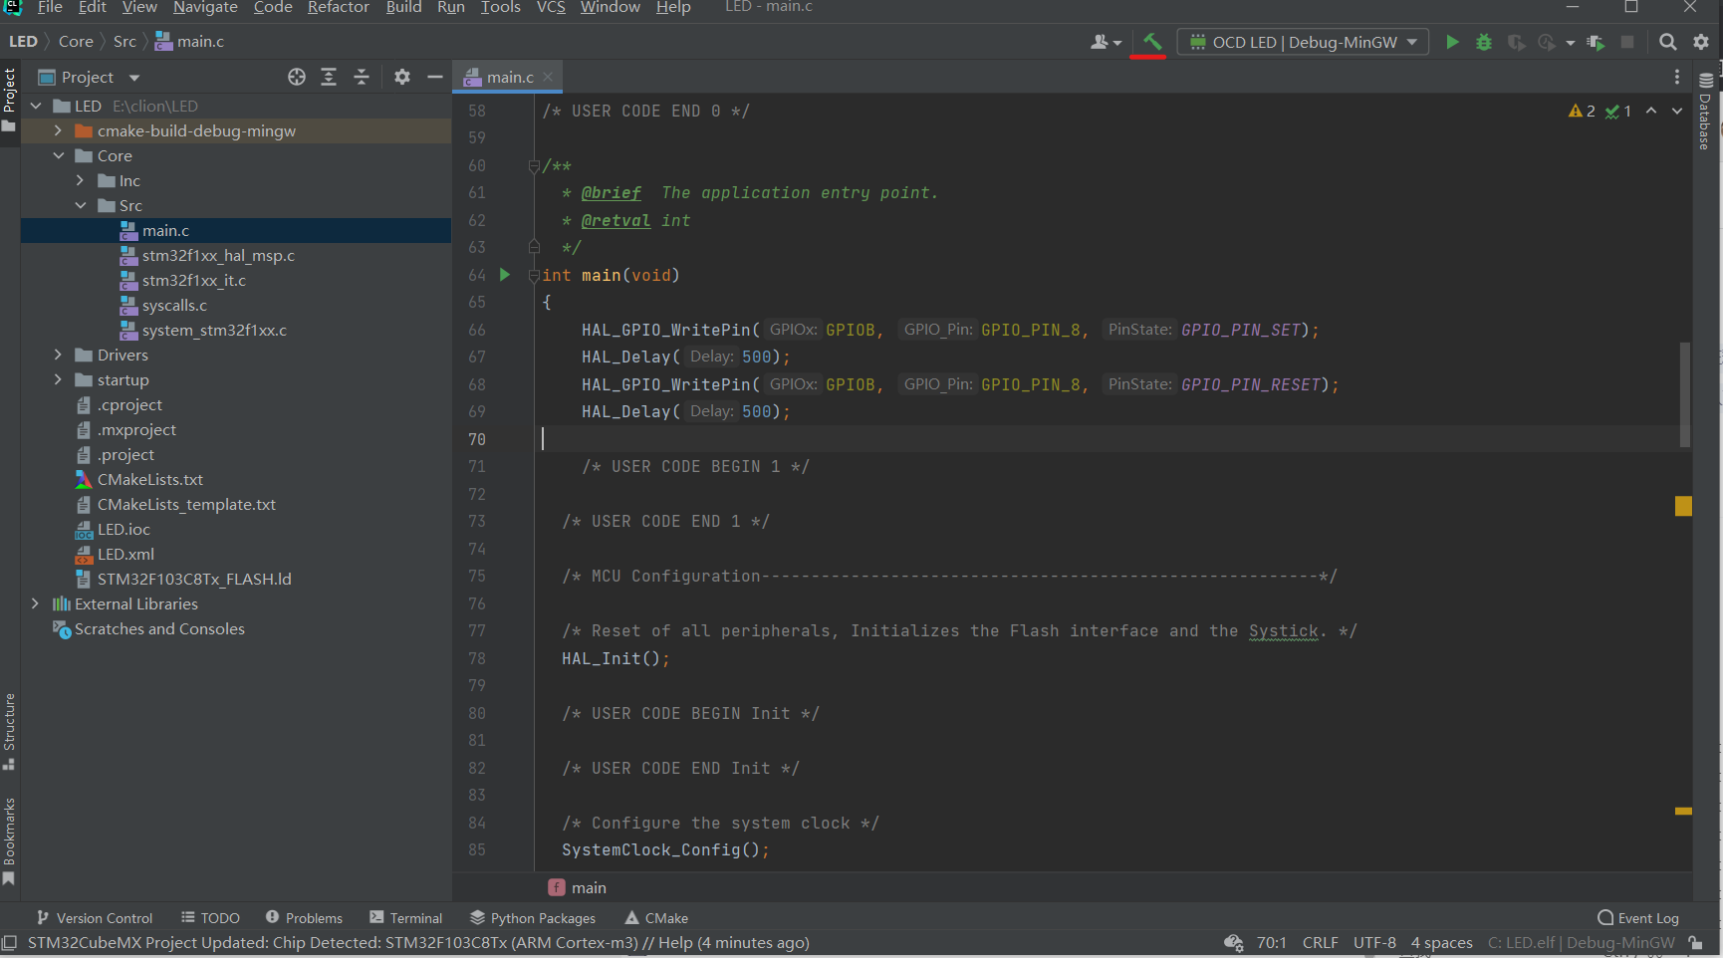Click the Profiler run icon
This screenshot has width=1723, height=958.
click(x=1547, y=42)
